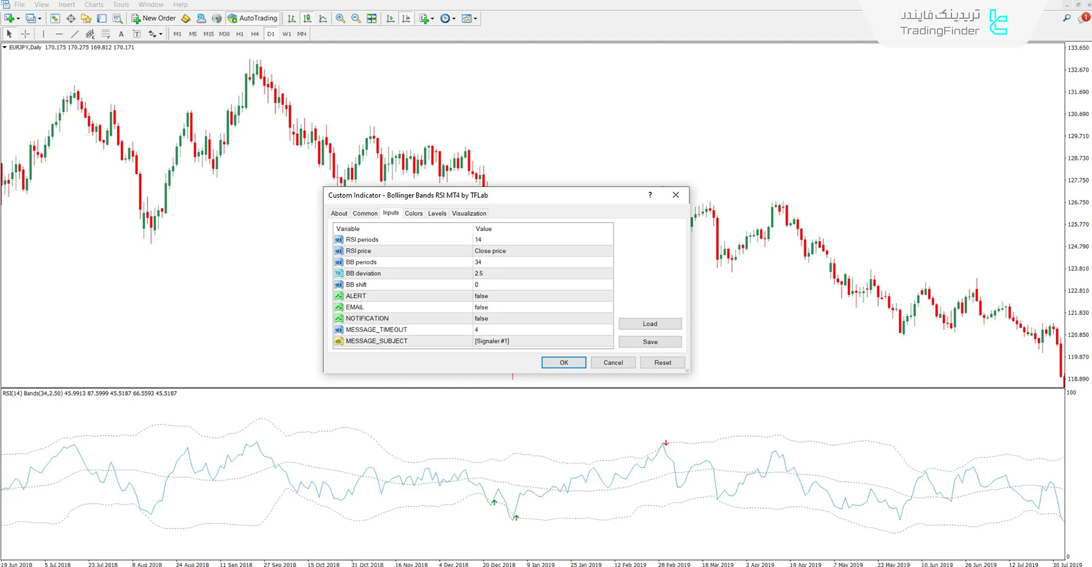Viewport: 1092px width, 567px height.
Task: Switch chart to candlestick icon
Action: [x=307, y=19]
